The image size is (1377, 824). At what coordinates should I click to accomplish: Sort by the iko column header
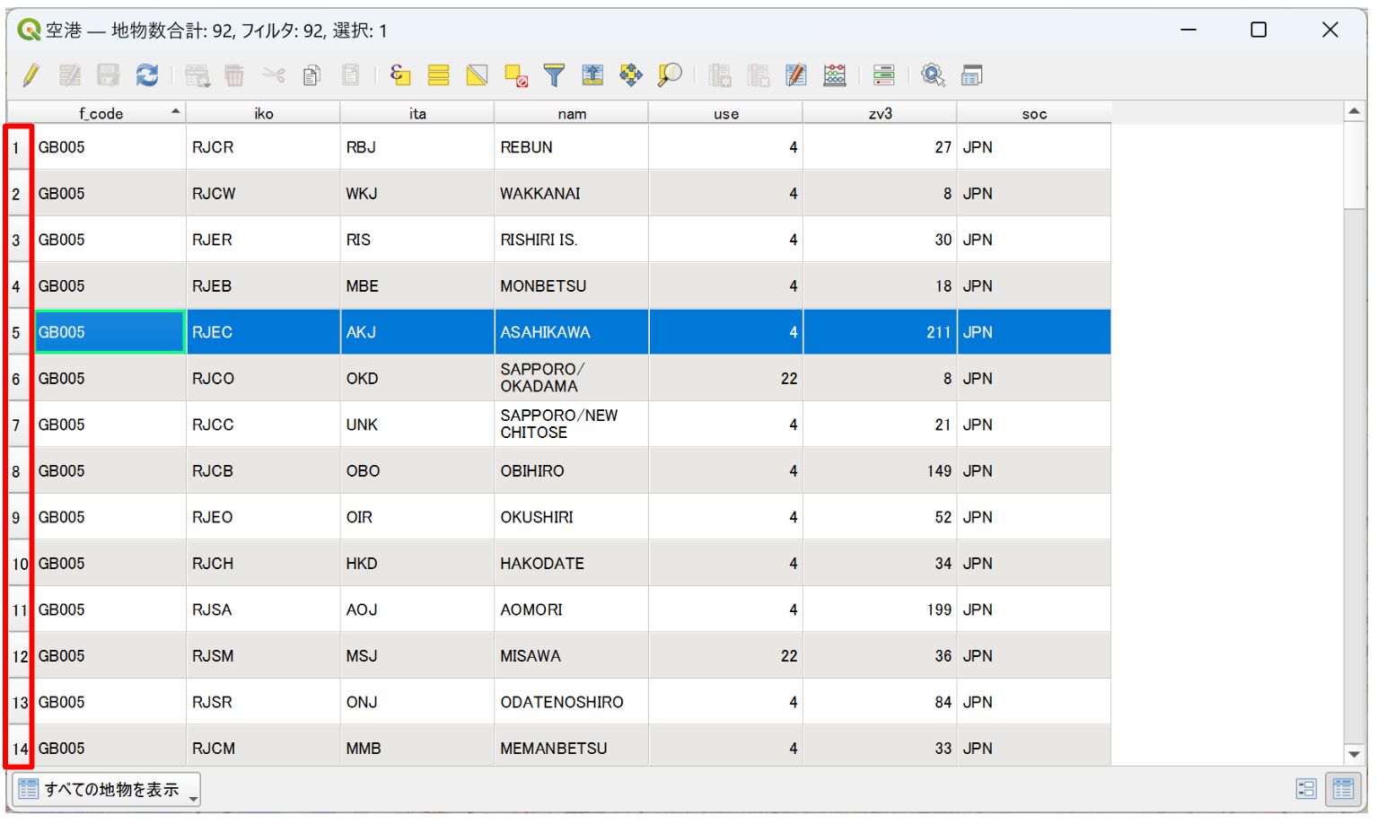(263, 113)
